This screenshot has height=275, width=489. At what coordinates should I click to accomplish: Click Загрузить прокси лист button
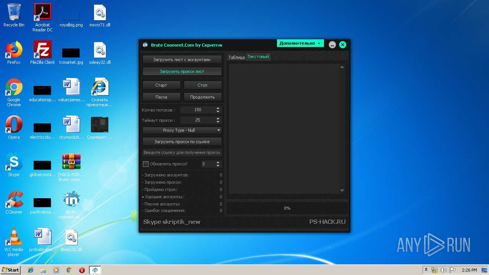click(182, 71)
